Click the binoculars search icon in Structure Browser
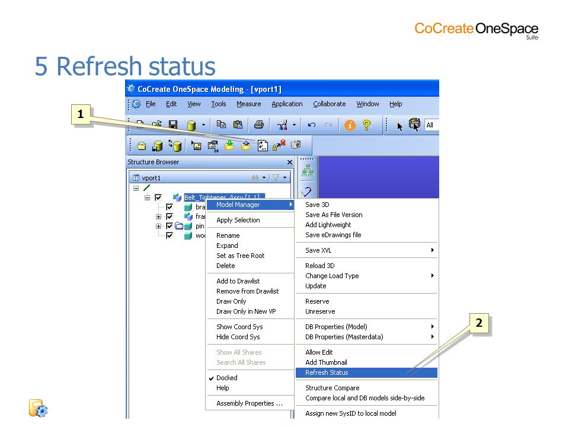 pyautogui.click(x=255, y=177)
